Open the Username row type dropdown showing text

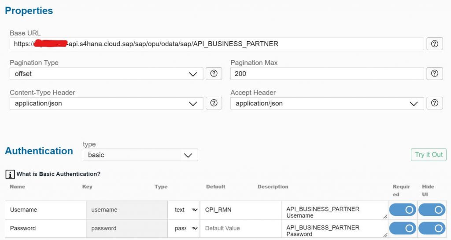pos(184,210)
